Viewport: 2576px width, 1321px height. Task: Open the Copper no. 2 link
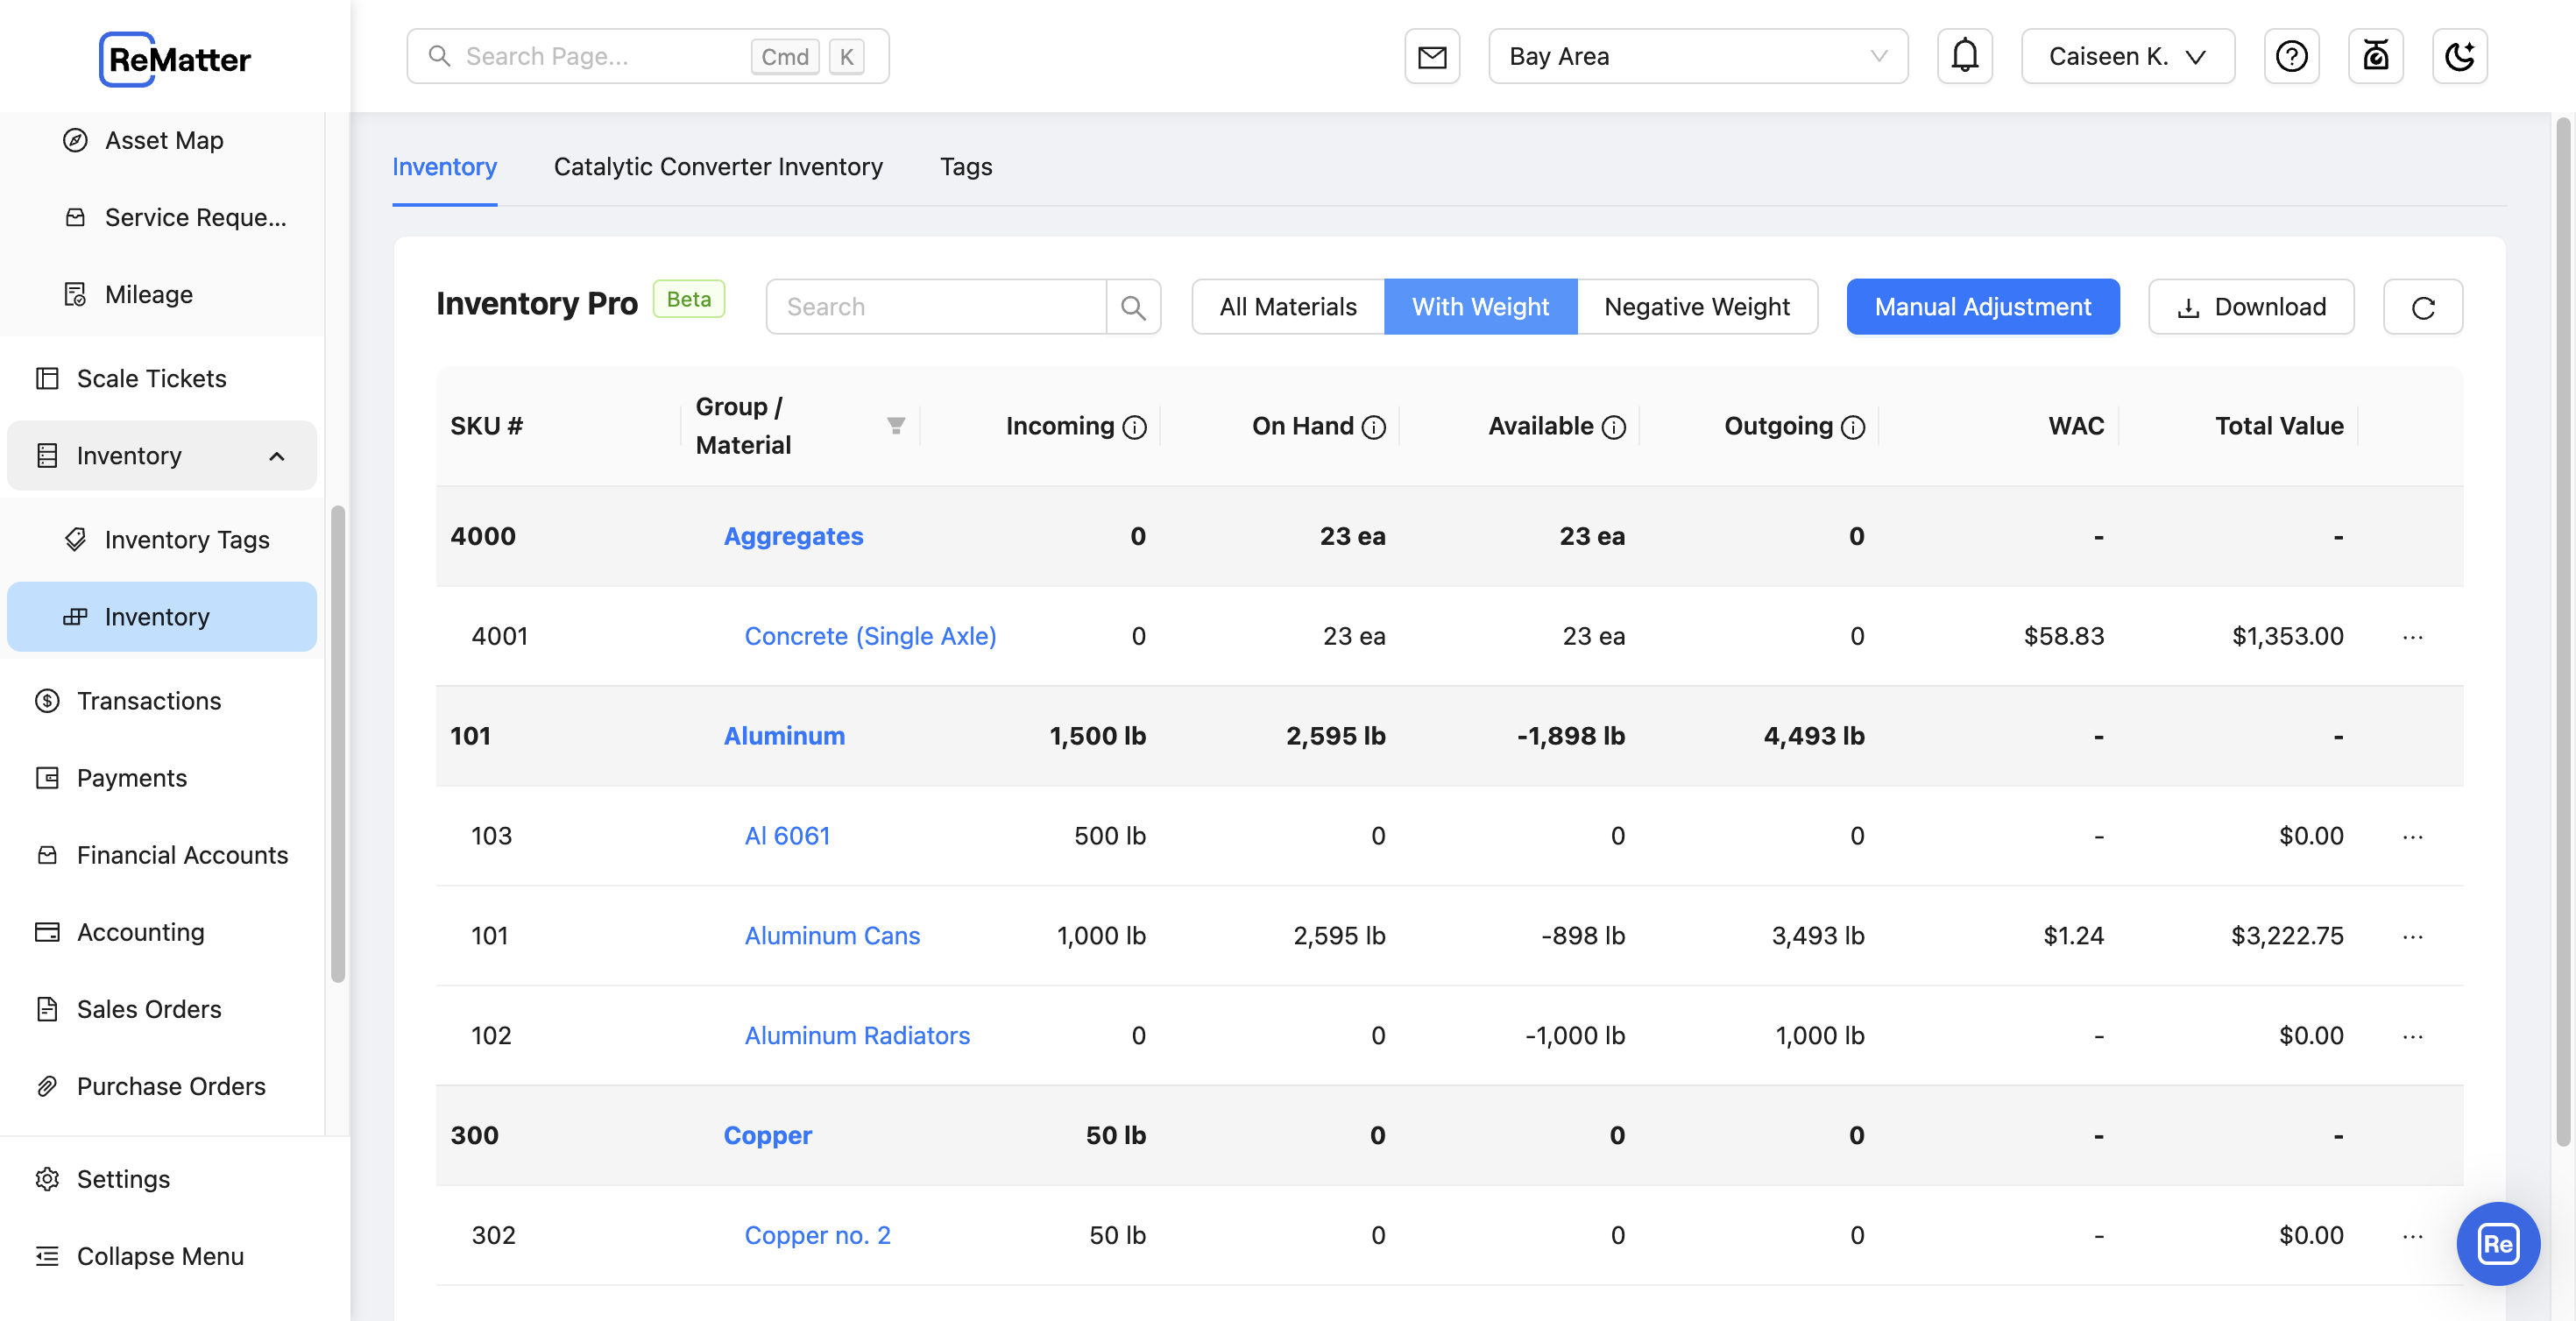tap(817, 1236)
